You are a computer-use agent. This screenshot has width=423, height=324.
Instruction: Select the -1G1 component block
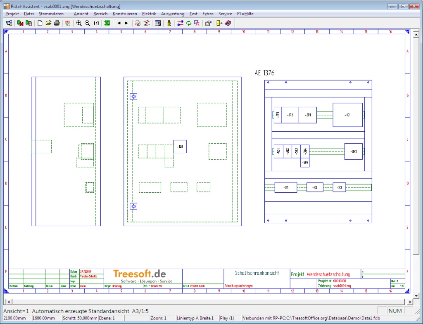tap(347, 115)
